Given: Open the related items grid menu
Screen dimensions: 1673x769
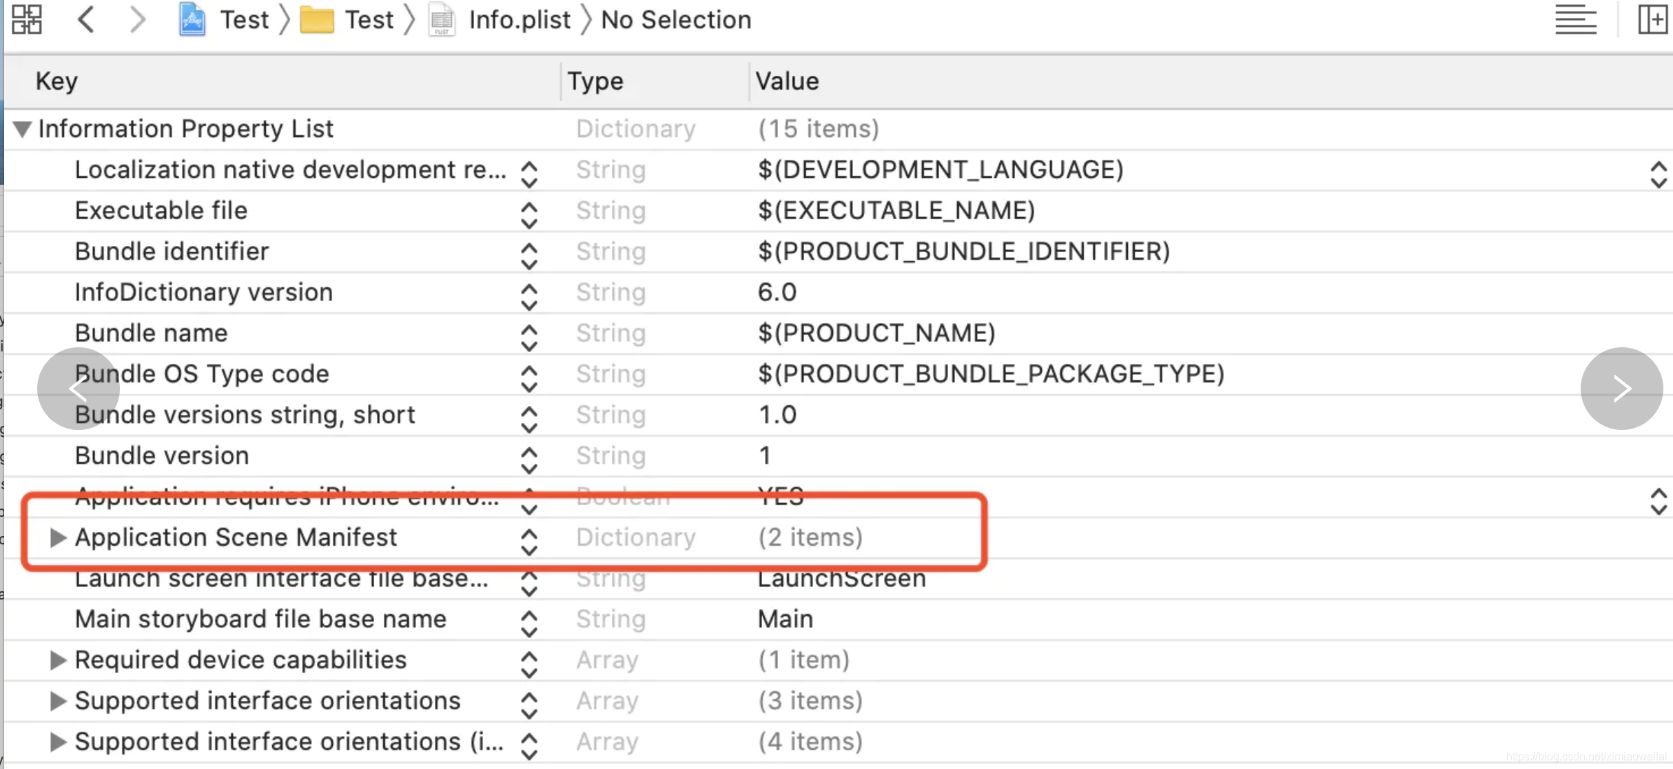Looking at the screenshot, I should tap(27, 19).
